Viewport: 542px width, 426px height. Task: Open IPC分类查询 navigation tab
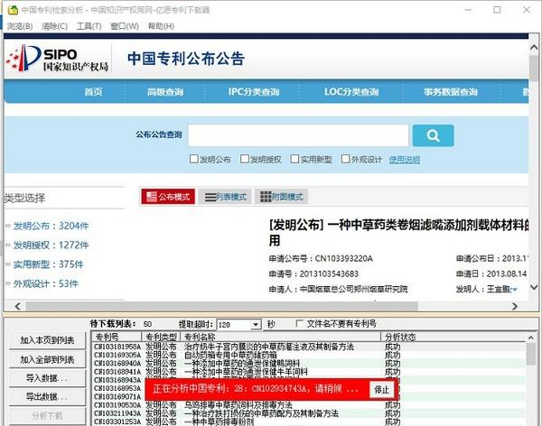click(x=253, y=92)
